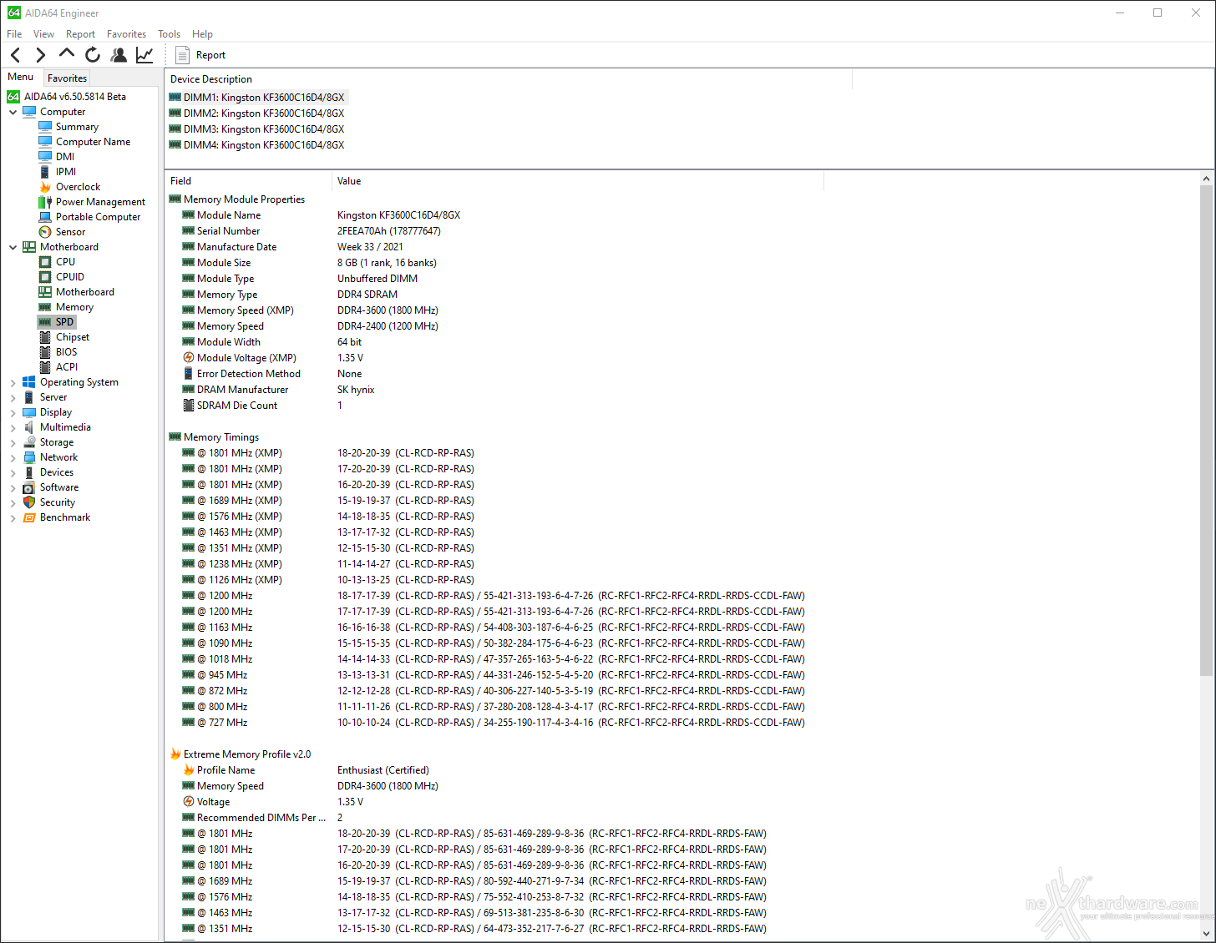Click the orange Benchmark icon

coord(29,517)
